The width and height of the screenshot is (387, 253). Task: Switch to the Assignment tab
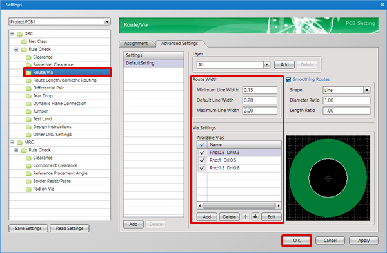[136, 44]
